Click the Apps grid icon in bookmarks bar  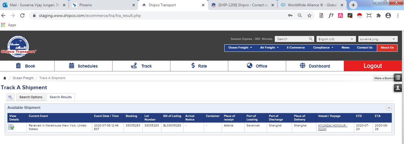[x=3, y=25]
